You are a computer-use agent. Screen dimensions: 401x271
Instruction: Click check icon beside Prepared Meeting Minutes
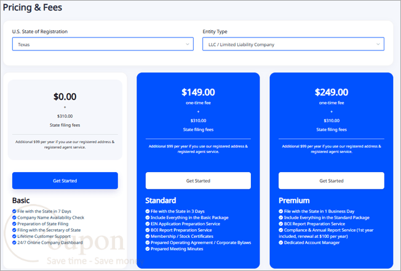148,249
